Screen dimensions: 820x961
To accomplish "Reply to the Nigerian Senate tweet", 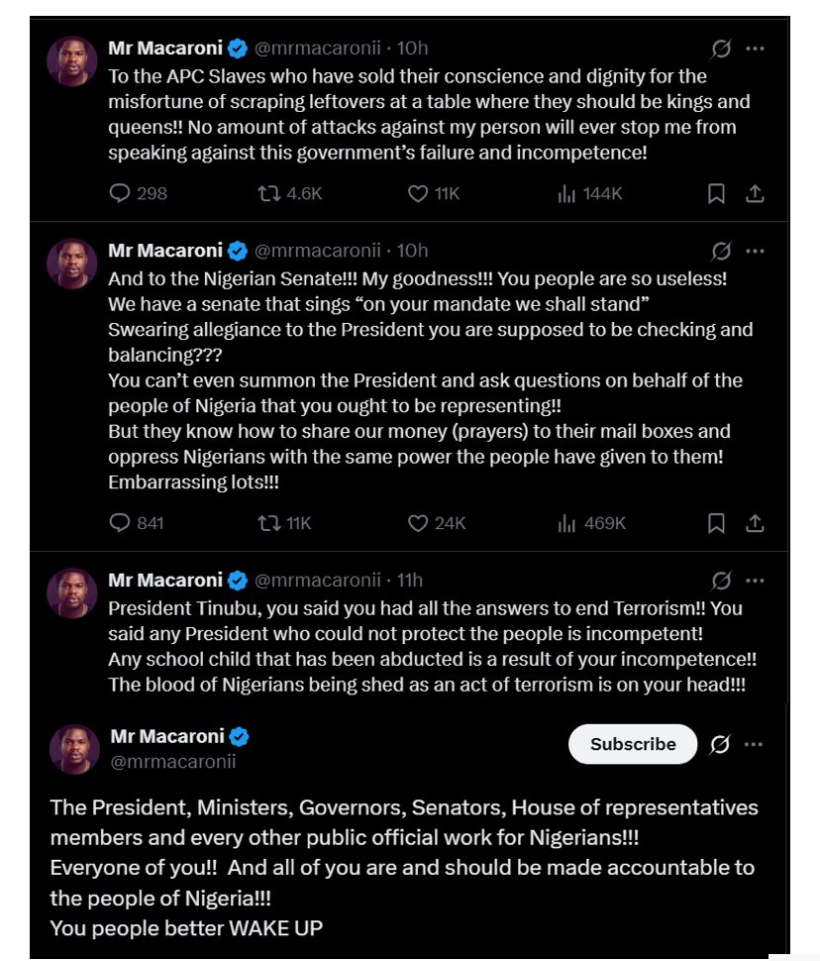I will (x=120, y=523).
